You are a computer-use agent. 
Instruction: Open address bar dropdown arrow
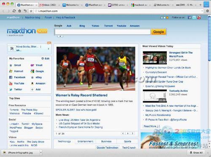(x=202, y=11)
